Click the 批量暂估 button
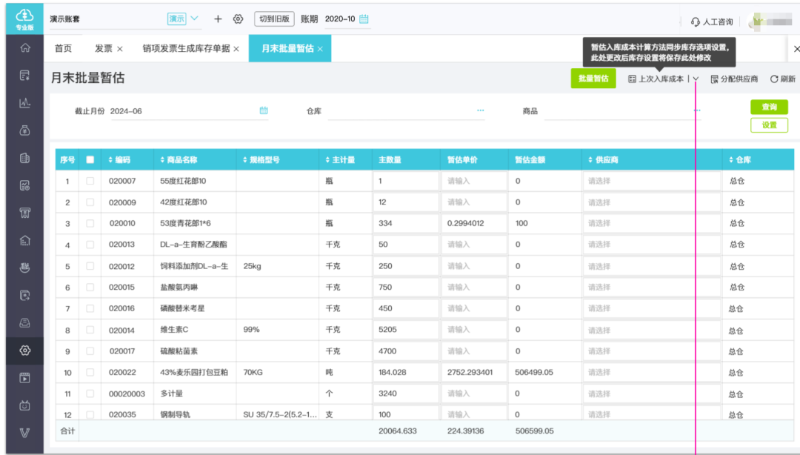 click(x=593, y=78)
